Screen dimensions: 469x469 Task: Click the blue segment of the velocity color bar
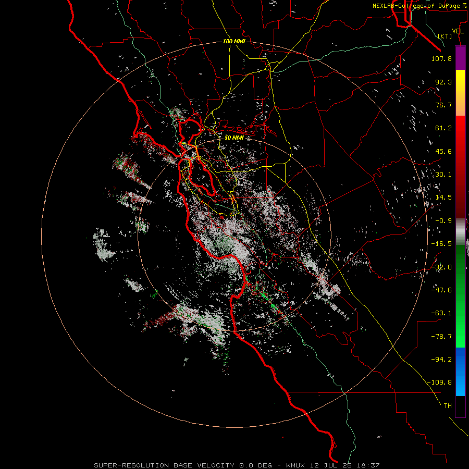(460, 372)
